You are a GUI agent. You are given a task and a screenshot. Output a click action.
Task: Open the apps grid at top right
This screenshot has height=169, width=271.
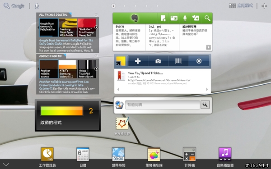[241, 6]
